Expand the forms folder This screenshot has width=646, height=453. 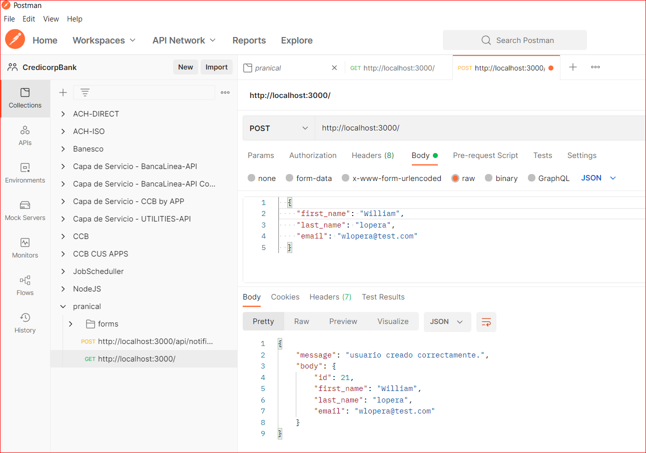(x=71, y=324)
